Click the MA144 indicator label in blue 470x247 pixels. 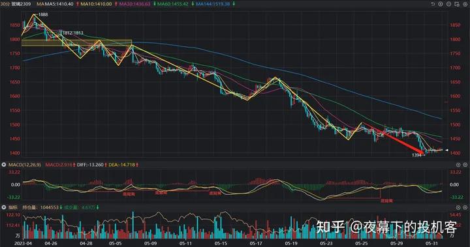coord(213,4)
